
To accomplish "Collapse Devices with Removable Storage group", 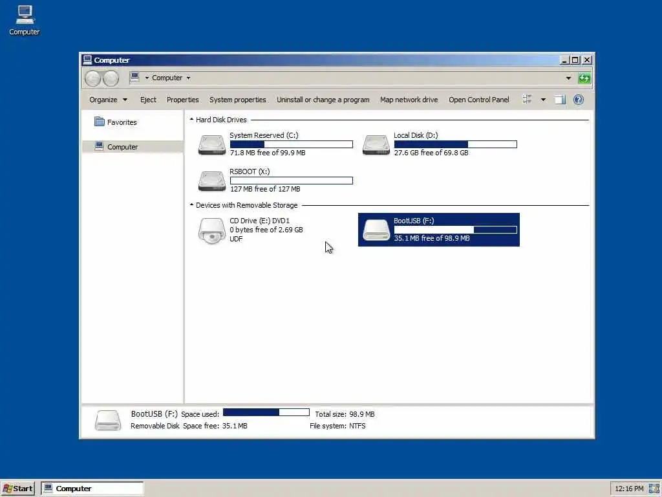I will point(191,205).
